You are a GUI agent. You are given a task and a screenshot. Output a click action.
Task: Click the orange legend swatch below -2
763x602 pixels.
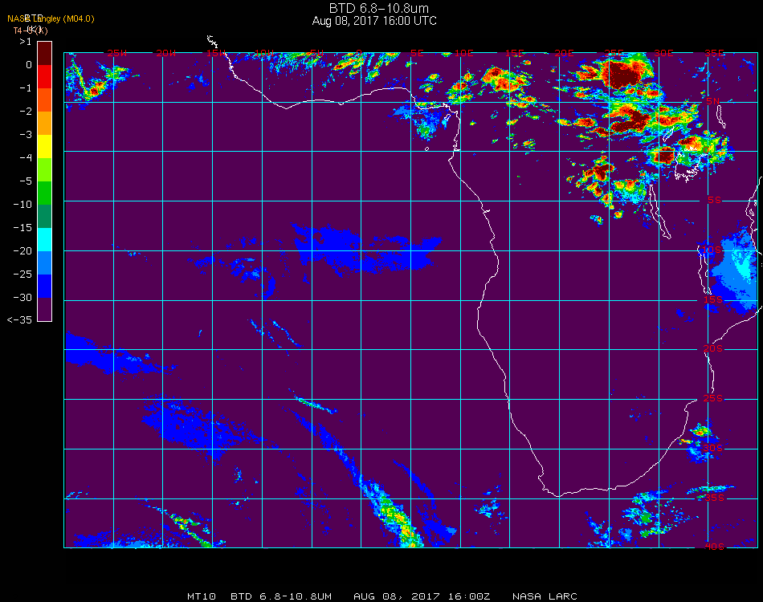(44, 123)
